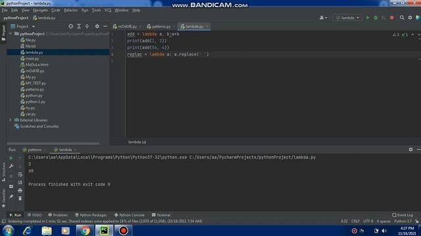Toggle soft-wrap in the Run console
The height and width of the screenshot is (236, 421).
point(20,174)
